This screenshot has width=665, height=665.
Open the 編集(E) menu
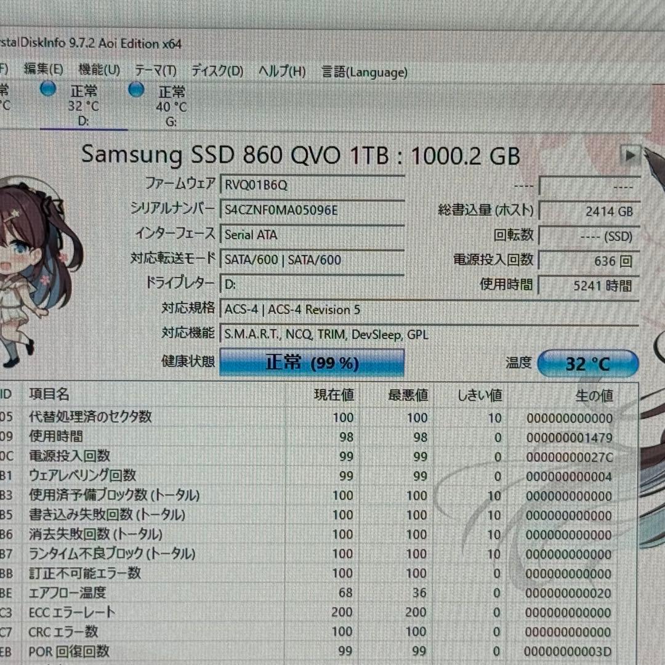[x=42, y=70]
